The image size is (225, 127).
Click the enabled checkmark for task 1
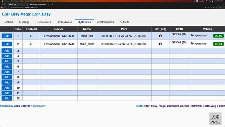point(31,36)
